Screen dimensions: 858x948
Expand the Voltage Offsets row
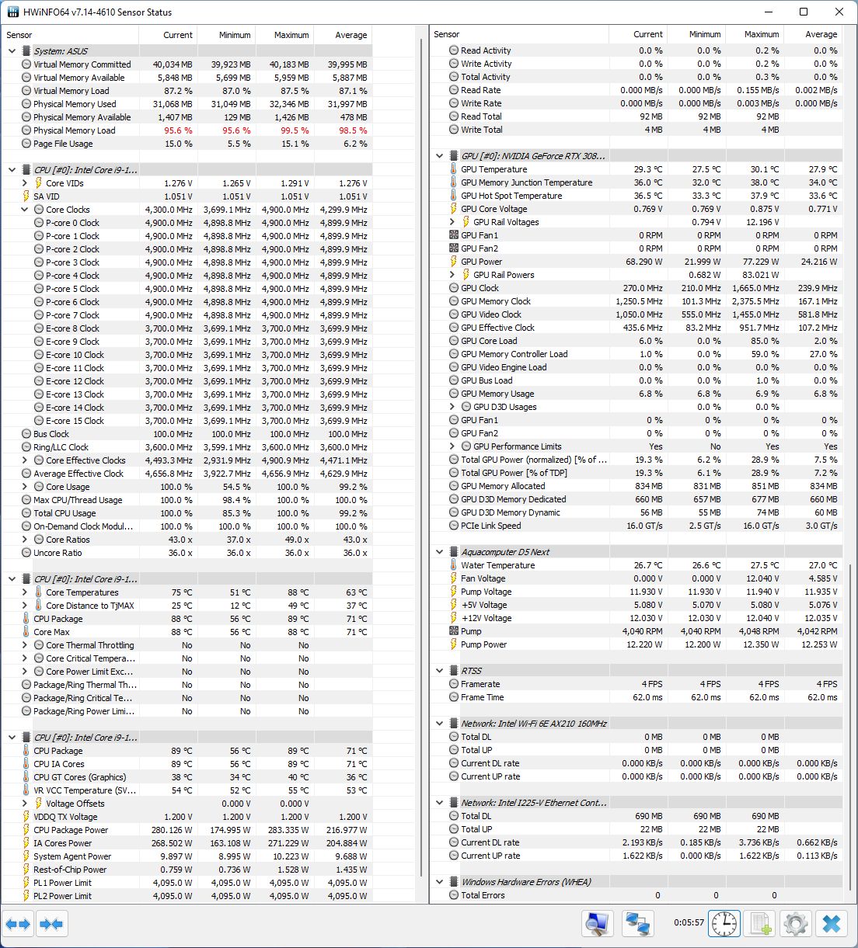point(25,804)
